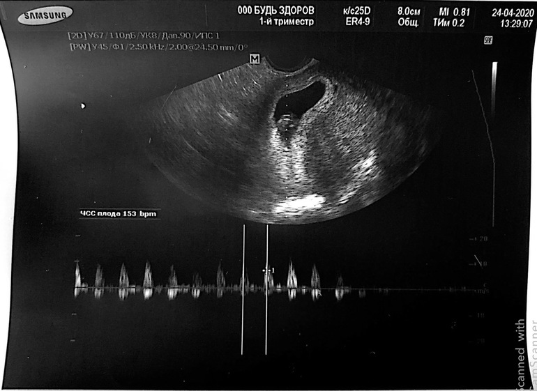Click the M orientation marker above scan

(255, 60)
